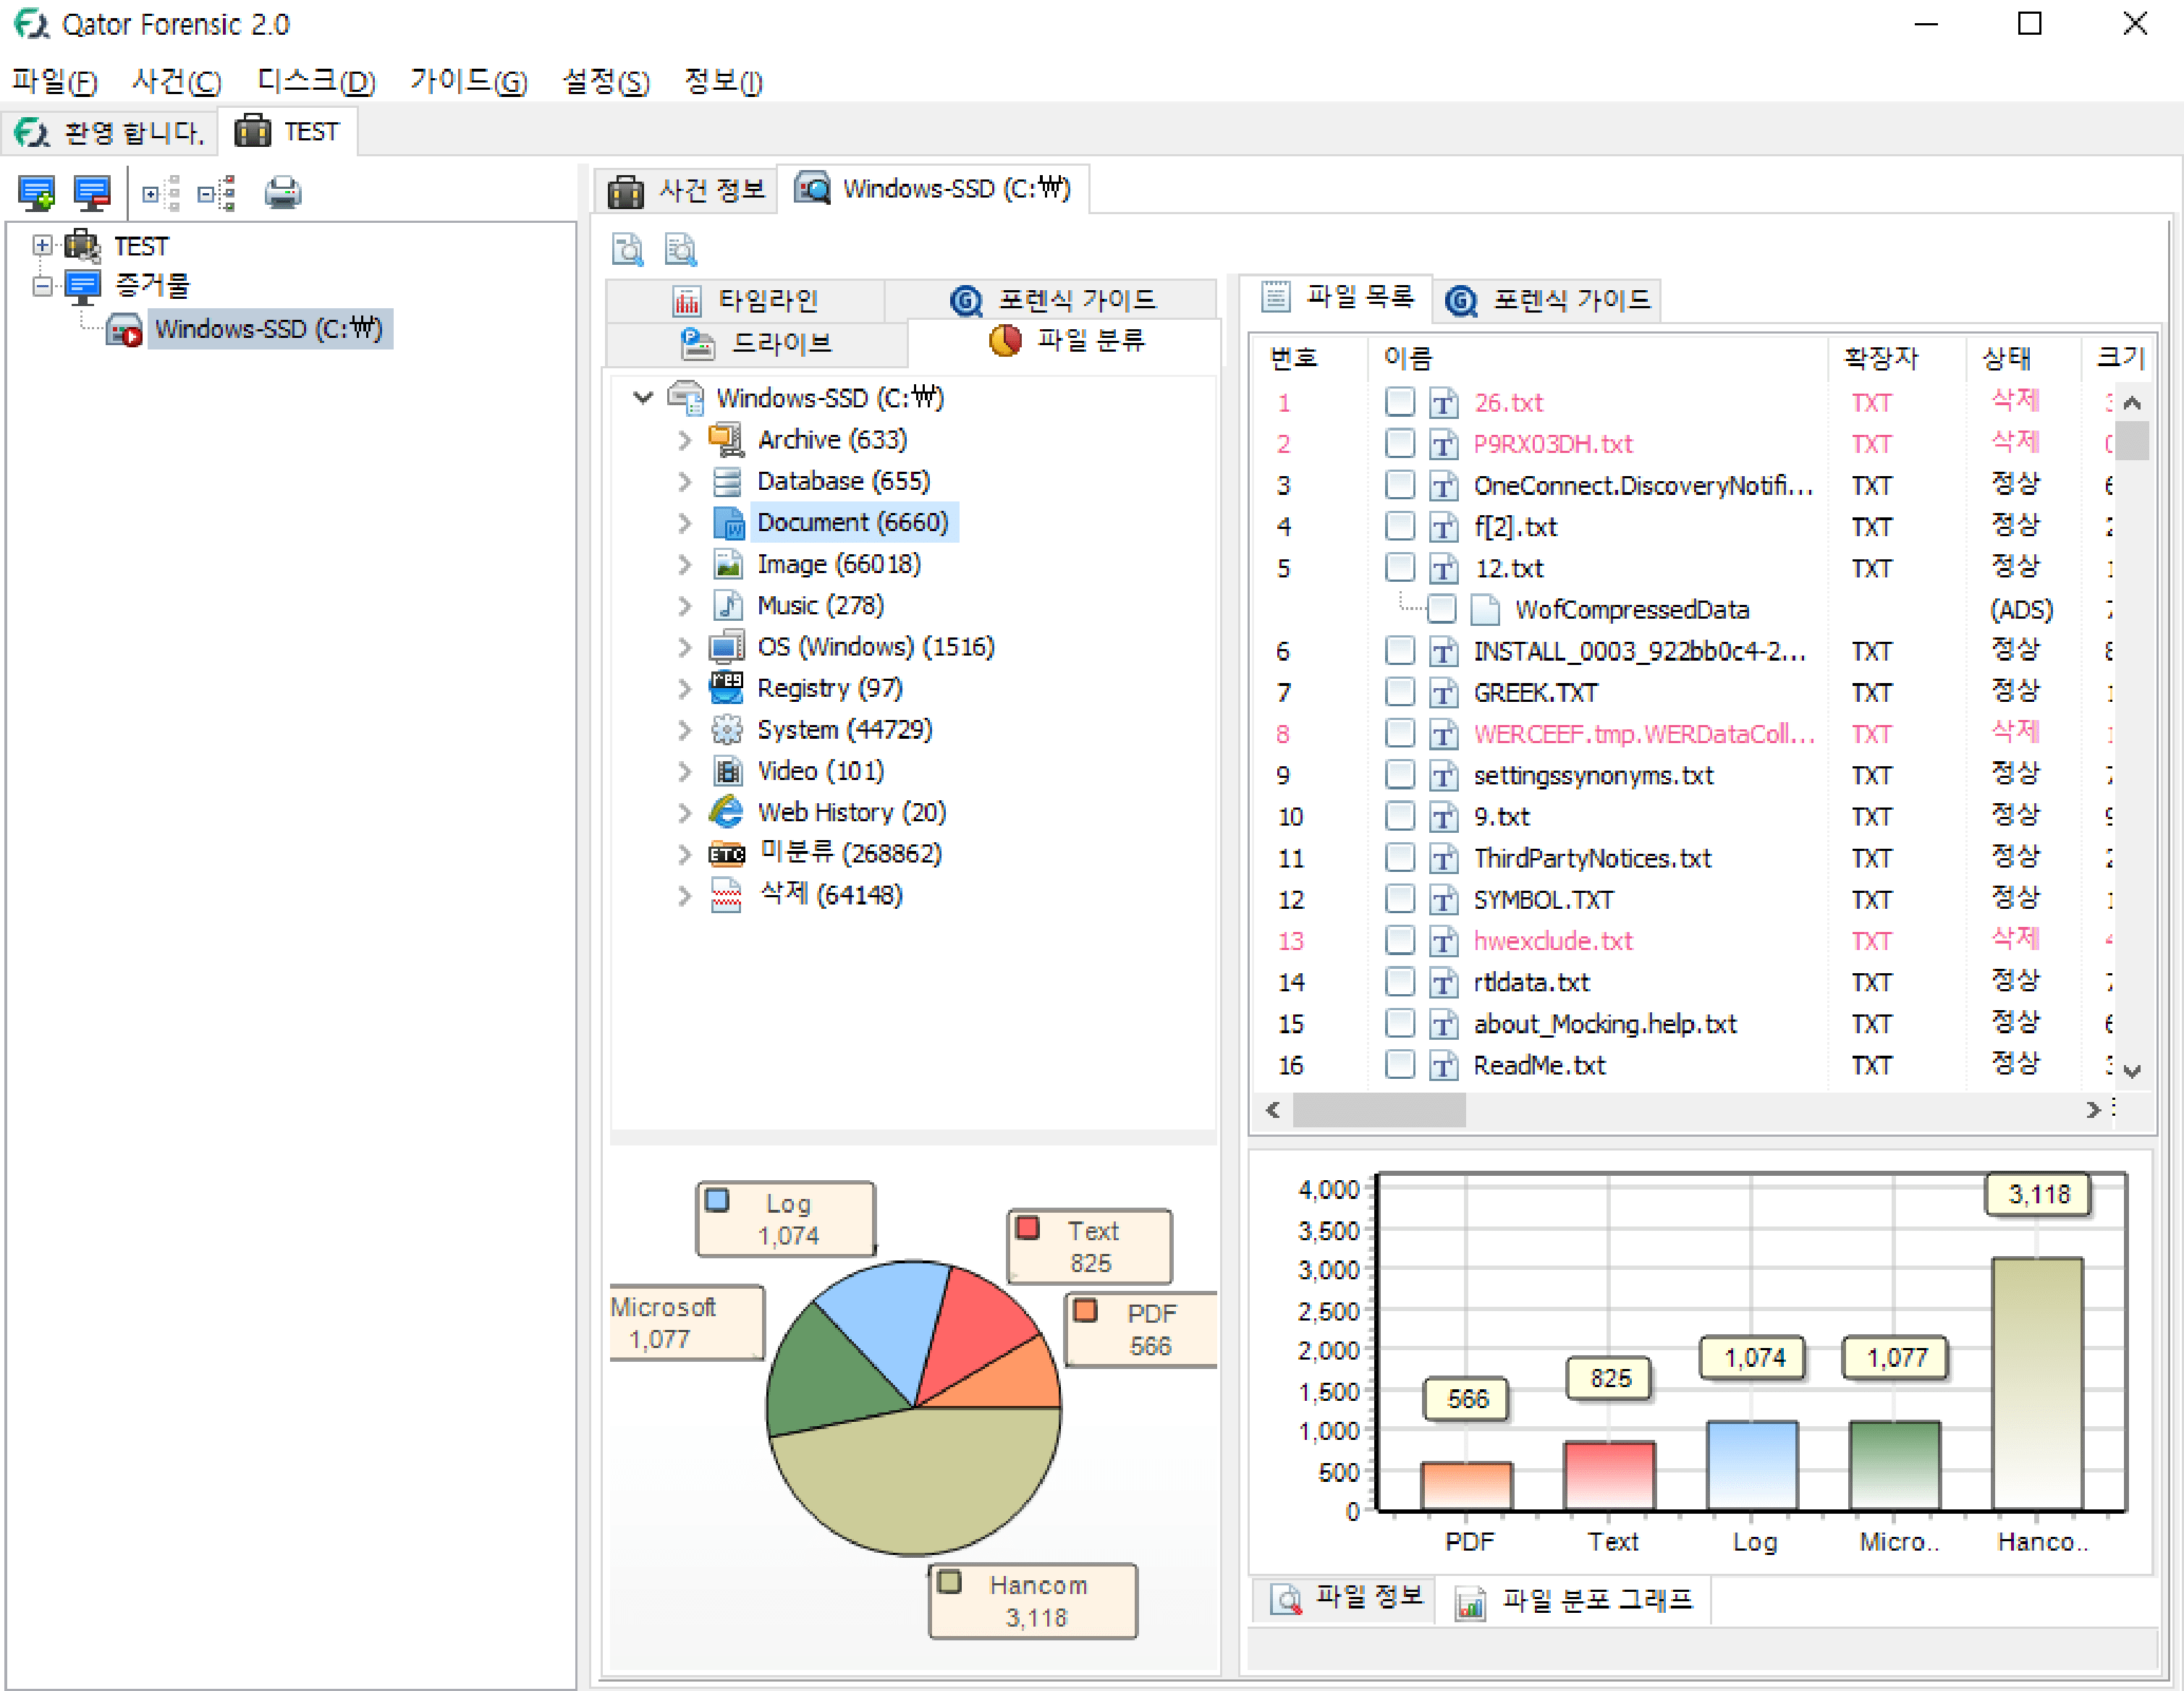Screen dimensions: 2184x1691
Task: Check the box for rtldata.txt
Action: click(x=1400, y=982)
